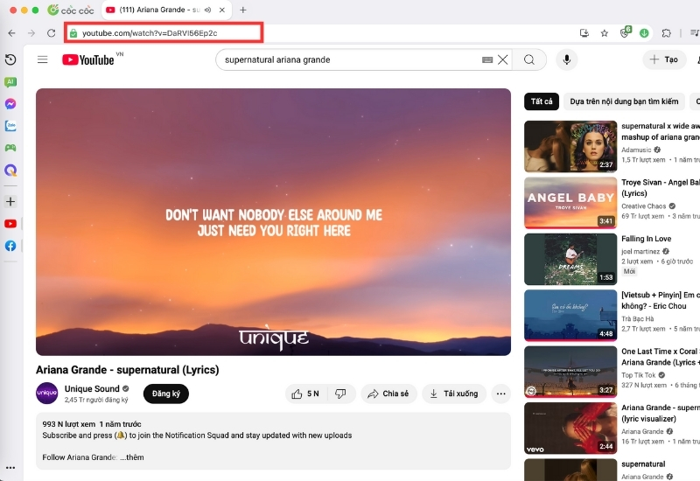Open the Top Tik Tok channel name
The height and width of the screenshot is (481, 700).
[x=639, y=375]
